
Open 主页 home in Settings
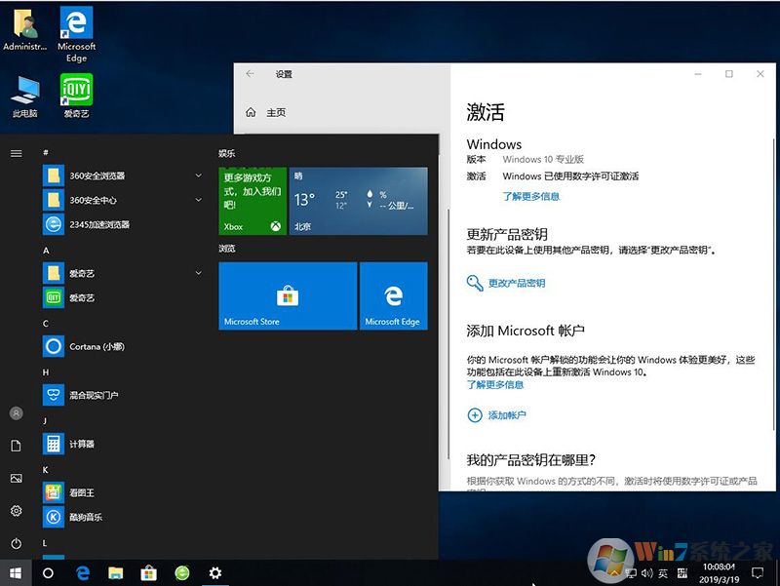(x=266, y=112)
